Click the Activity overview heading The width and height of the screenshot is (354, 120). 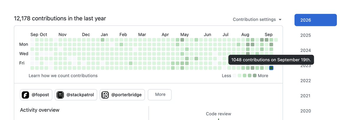[40, 110]
